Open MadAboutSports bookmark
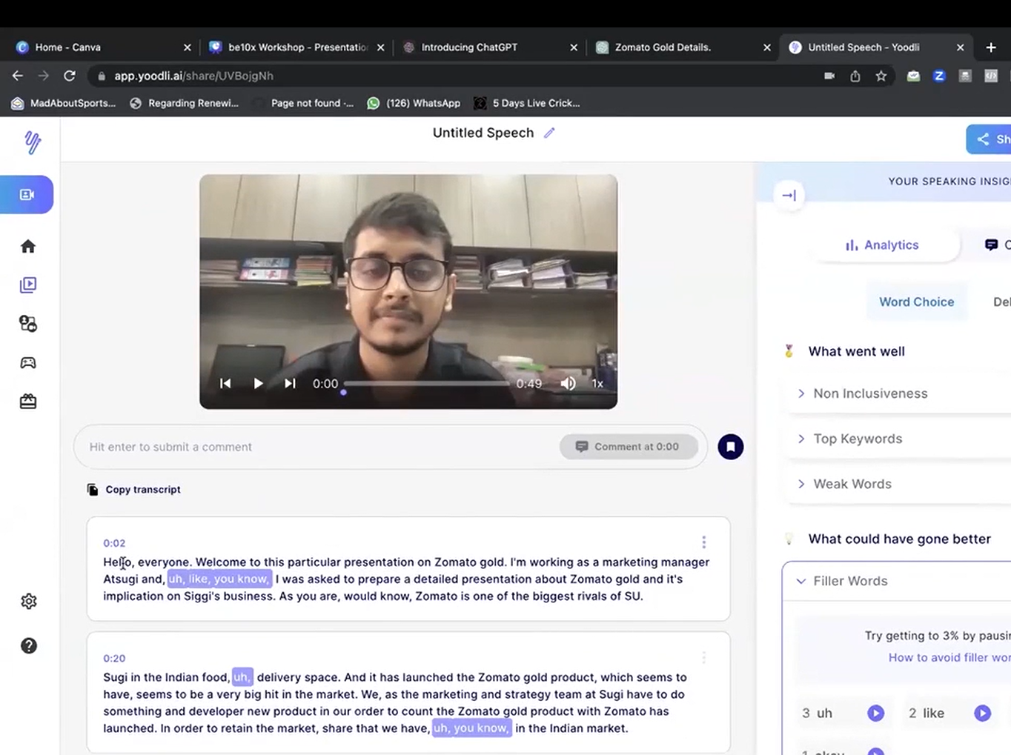Image resolution: width=1011 pixels, height=755 pixels. coord(63,103)
